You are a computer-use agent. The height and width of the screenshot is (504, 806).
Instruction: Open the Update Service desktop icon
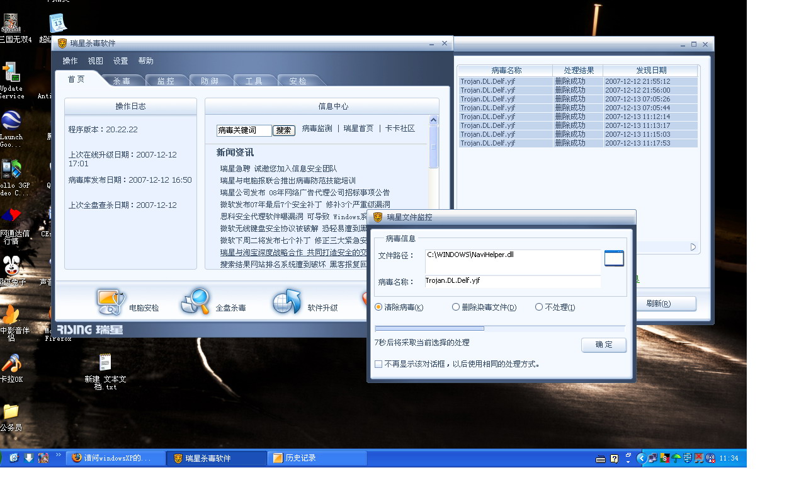pyautogui.click(x=11, y=72)
